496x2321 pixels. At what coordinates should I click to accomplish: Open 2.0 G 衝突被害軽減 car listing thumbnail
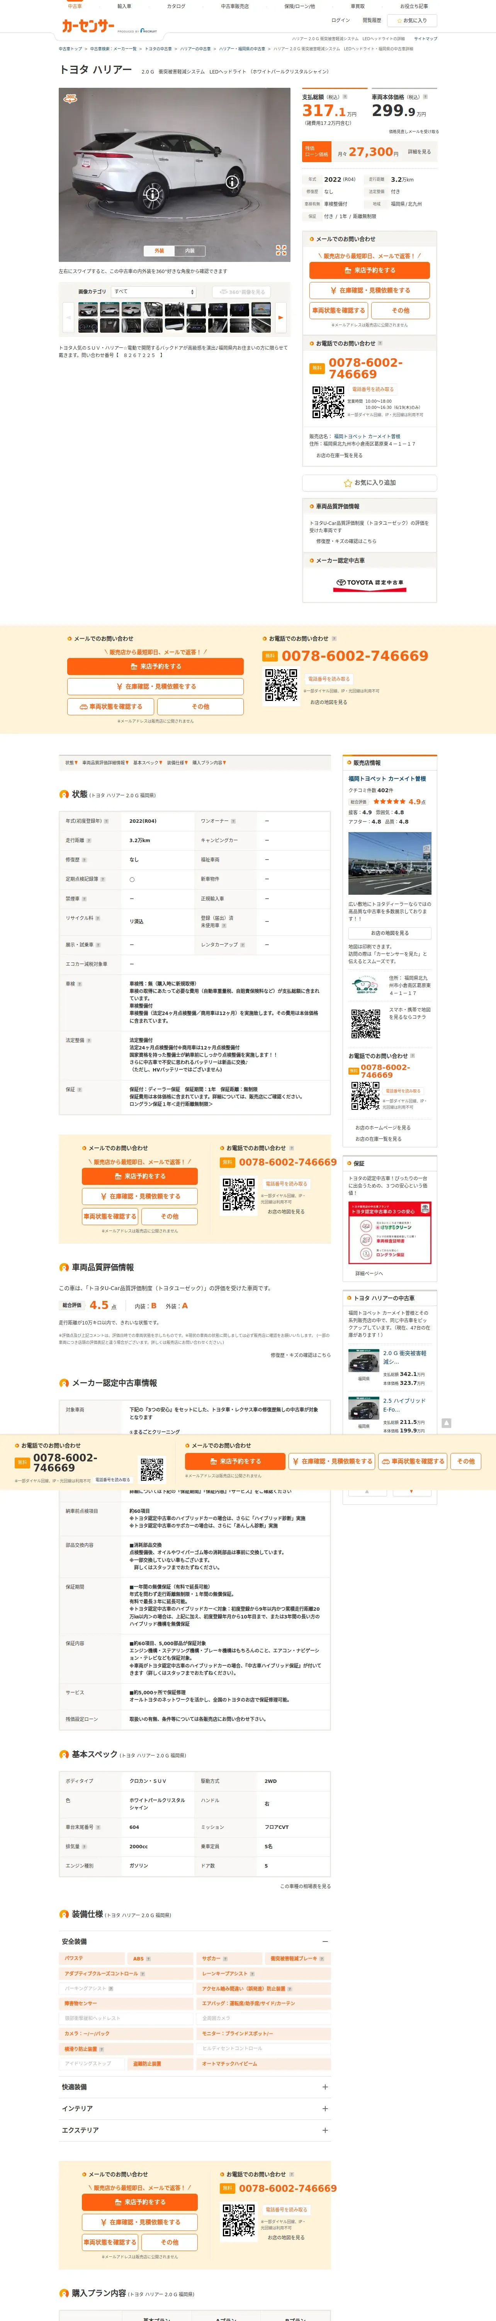364,1360
